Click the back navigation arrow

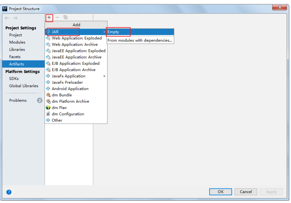pos(7,18)
